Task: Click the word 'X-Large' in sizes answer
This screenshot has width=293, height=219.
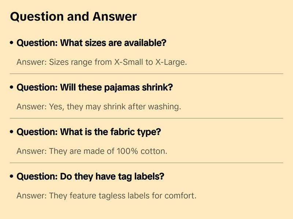Action: [x=171, y=62]
